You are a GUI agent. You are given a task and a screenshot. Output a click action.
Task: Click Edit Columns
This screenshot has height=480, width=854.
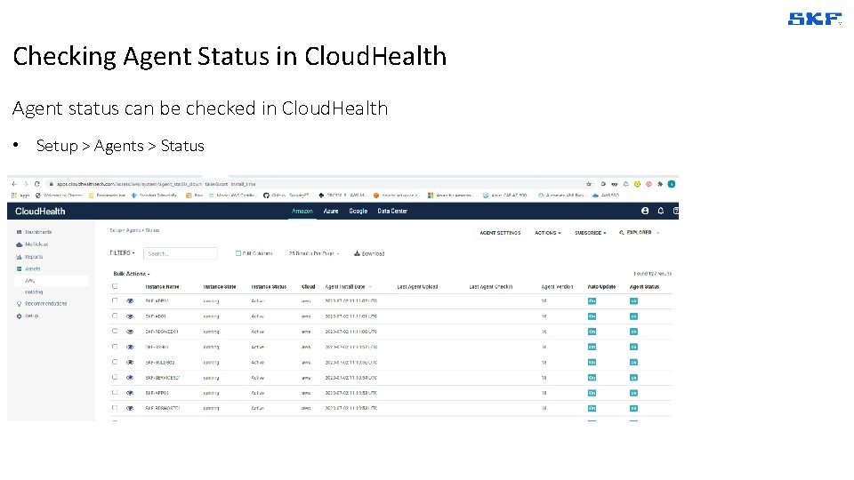click(x=255, y=253)
